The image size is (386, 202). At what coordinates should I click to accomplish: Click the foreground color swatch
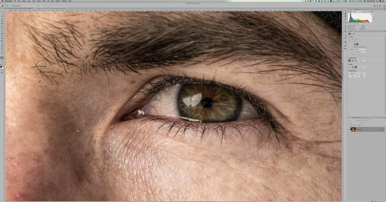pos(1,67)
